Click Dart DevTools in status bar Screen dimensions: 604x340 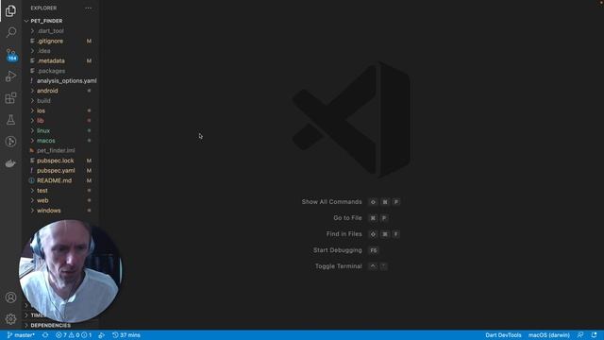503,335
